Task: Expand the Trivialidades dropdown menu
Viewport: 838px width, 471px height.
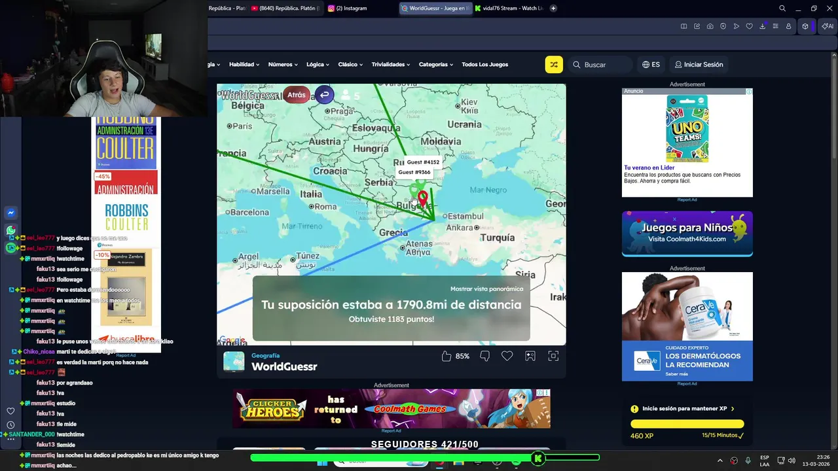Action: [x=390, y=65]
